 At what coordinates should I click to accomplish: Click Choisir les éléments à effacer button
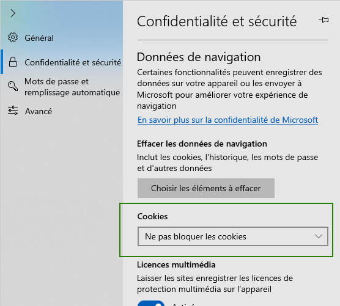[206, 188]
